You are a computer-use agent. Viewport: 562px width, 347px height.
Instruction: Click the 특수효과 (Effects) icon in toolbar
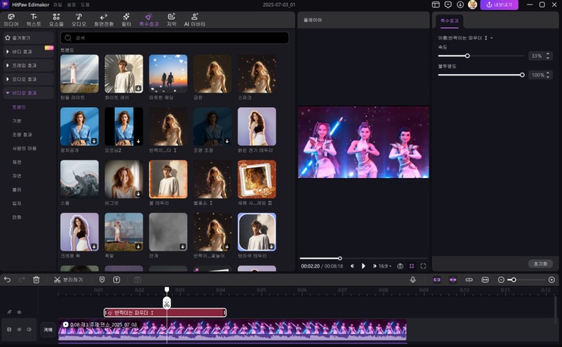149,17
